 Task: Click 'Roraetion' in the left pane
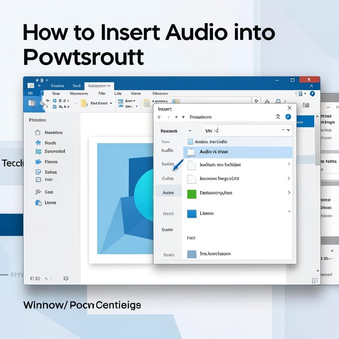pyautogui.click(x=54, y=132)
